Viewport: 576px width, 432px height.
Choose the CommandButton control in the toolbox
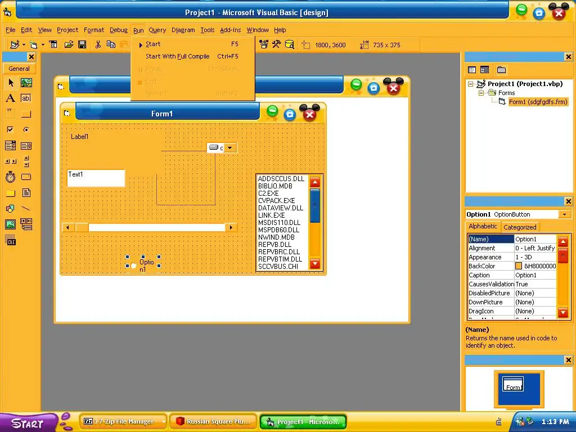coord(26,114)
